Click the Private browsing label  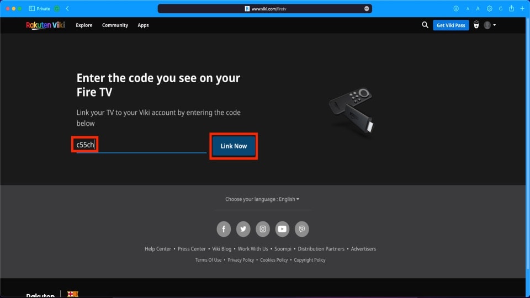tap(43, 9)
